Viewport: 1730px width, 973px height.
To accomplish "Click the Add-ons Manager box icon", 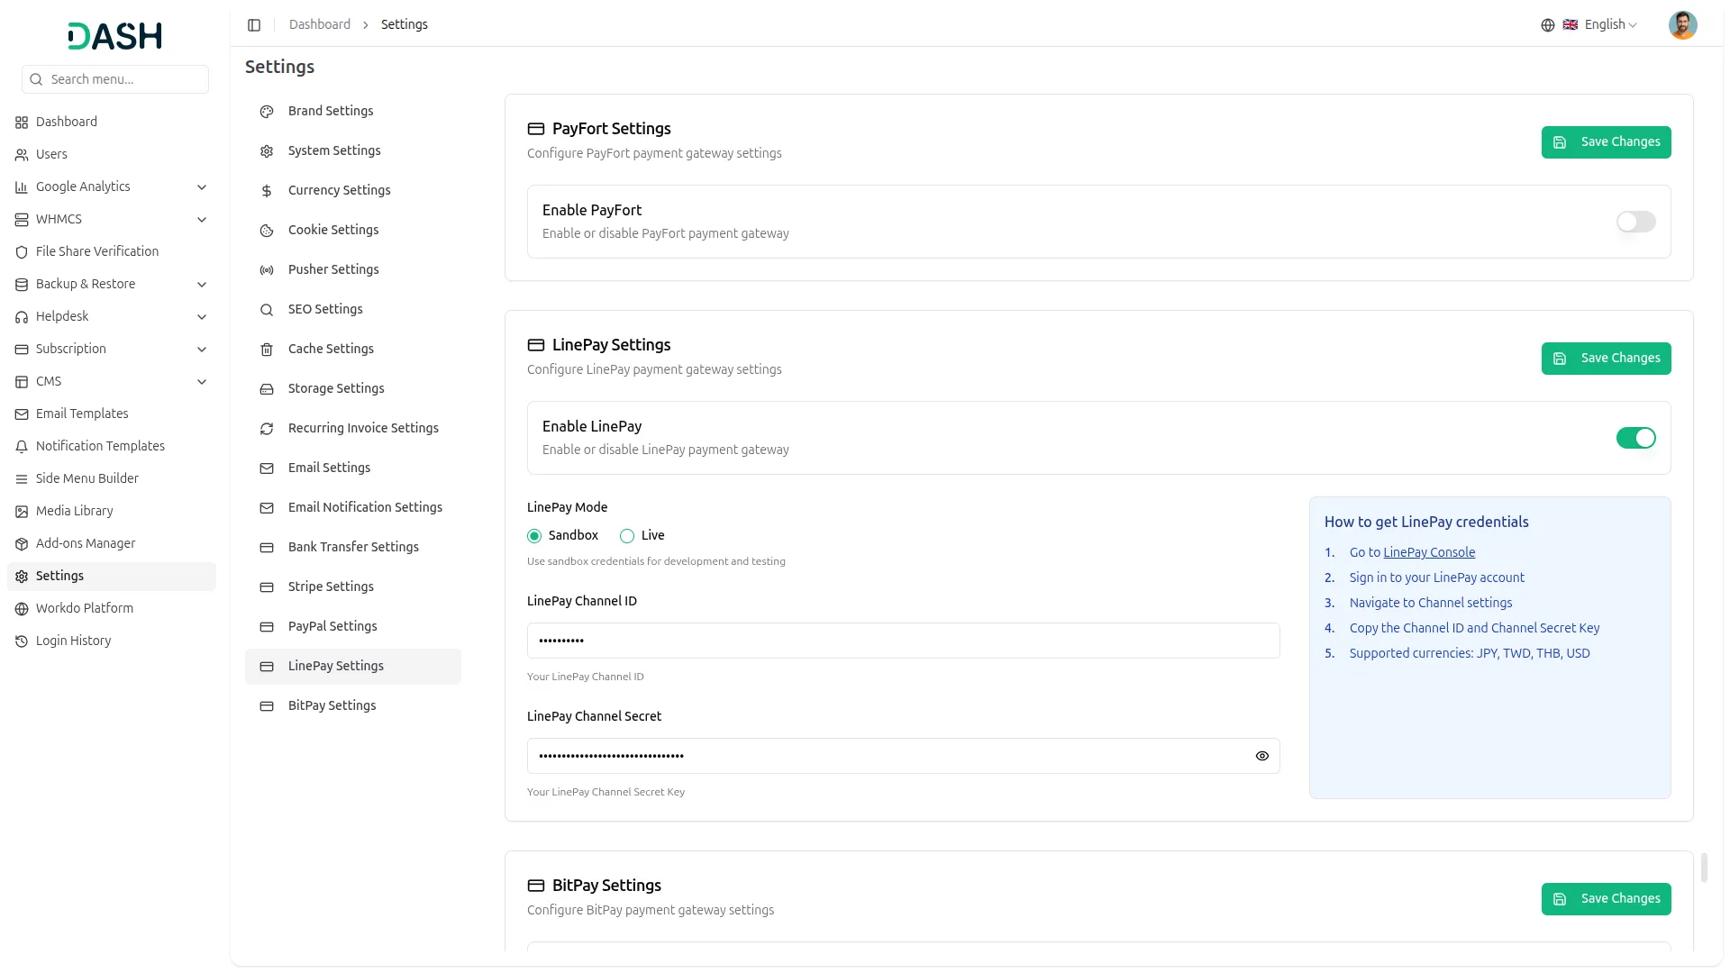I will click(22, 544).
